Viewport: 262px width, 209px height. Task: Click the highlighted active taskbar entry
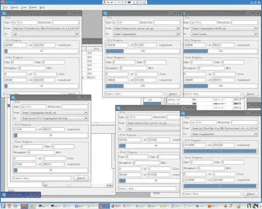tap(104, 206)
